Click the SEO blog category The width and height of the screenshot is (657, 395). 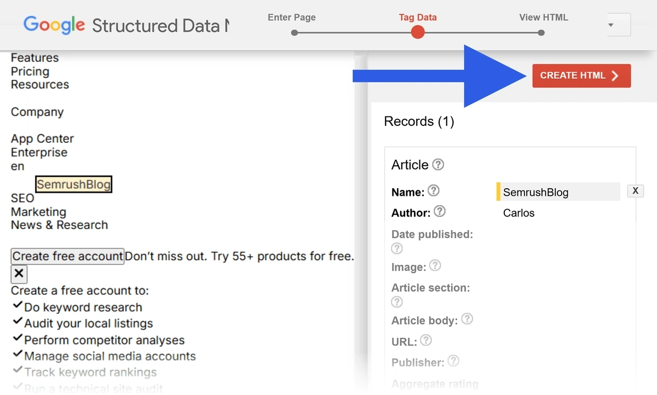(x=22, y=198)
